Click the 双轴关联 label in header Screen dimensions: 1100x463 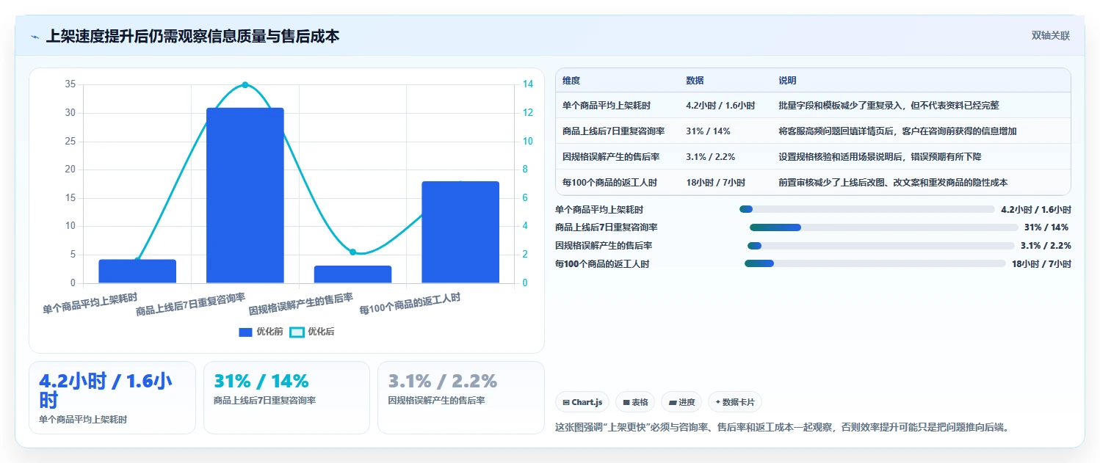coord(1050,36)
